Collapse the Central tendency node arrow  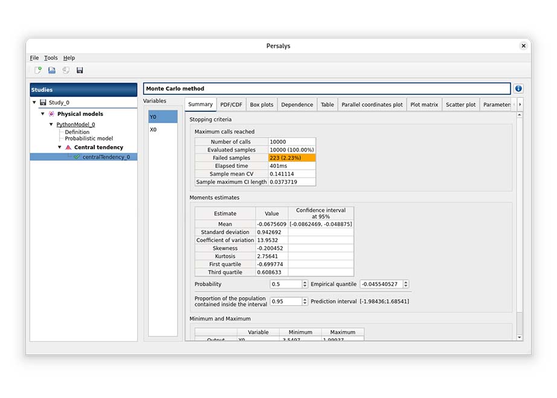60,147
